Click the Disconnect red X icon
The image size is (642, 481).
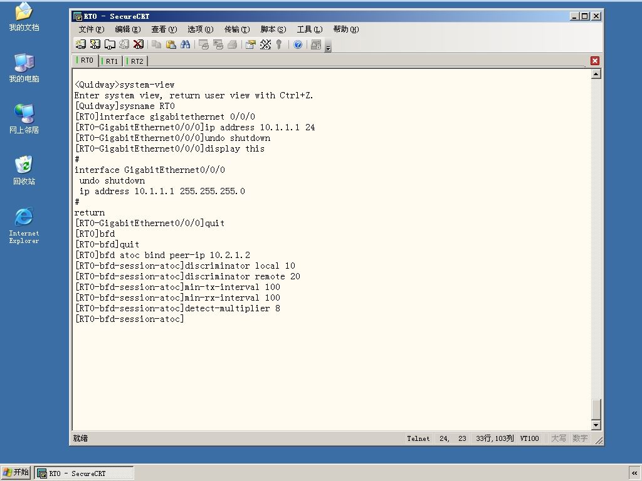point(139,44)
